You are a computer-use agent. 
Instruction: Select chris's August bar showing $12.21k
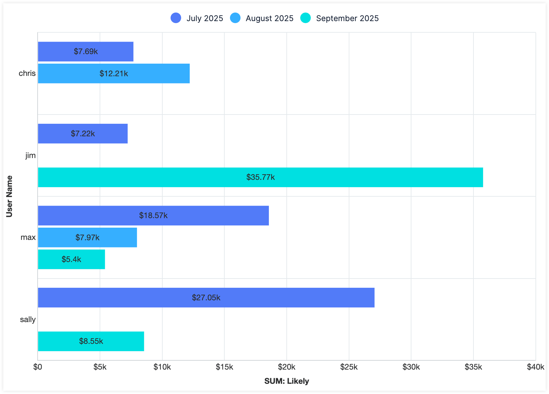pos(114,74)
